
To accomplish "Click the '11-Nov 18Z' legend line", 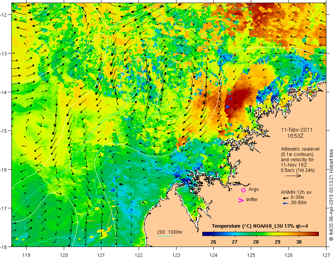I will [294, 165].
